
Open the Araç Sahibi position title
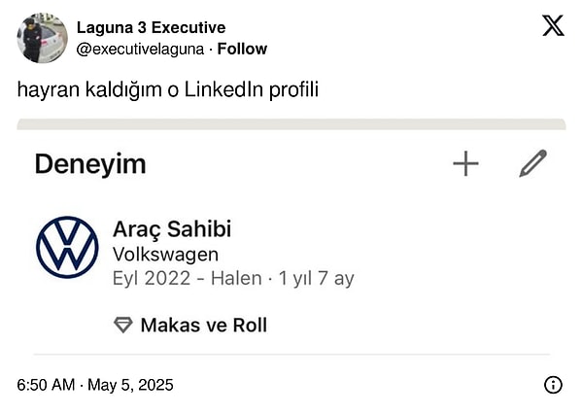172,229
